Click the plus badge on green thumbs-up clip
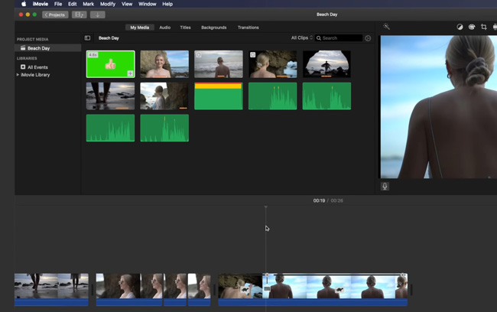 pos(130,73)
